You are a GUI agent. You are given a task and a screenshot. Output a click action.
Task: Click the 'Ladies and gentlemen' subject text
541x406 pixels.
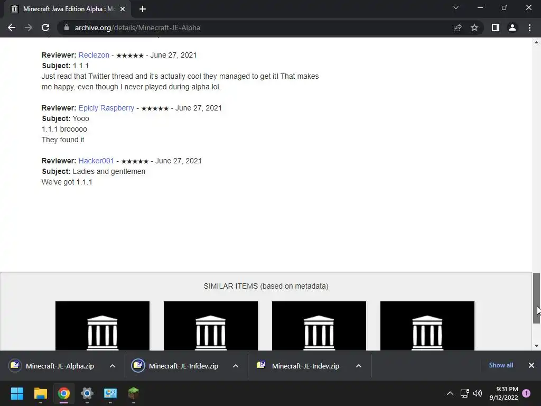(x=109, y=172)
